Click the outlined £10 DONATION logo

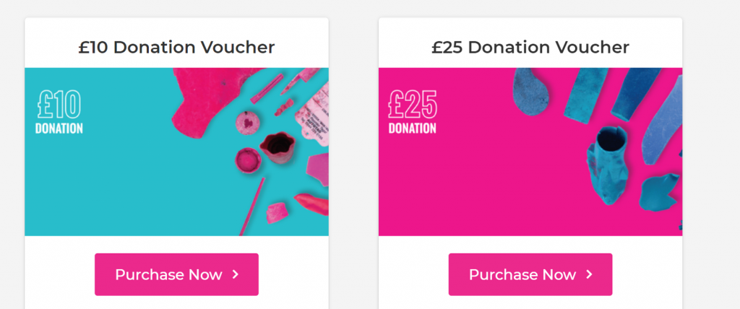(59, 112)
